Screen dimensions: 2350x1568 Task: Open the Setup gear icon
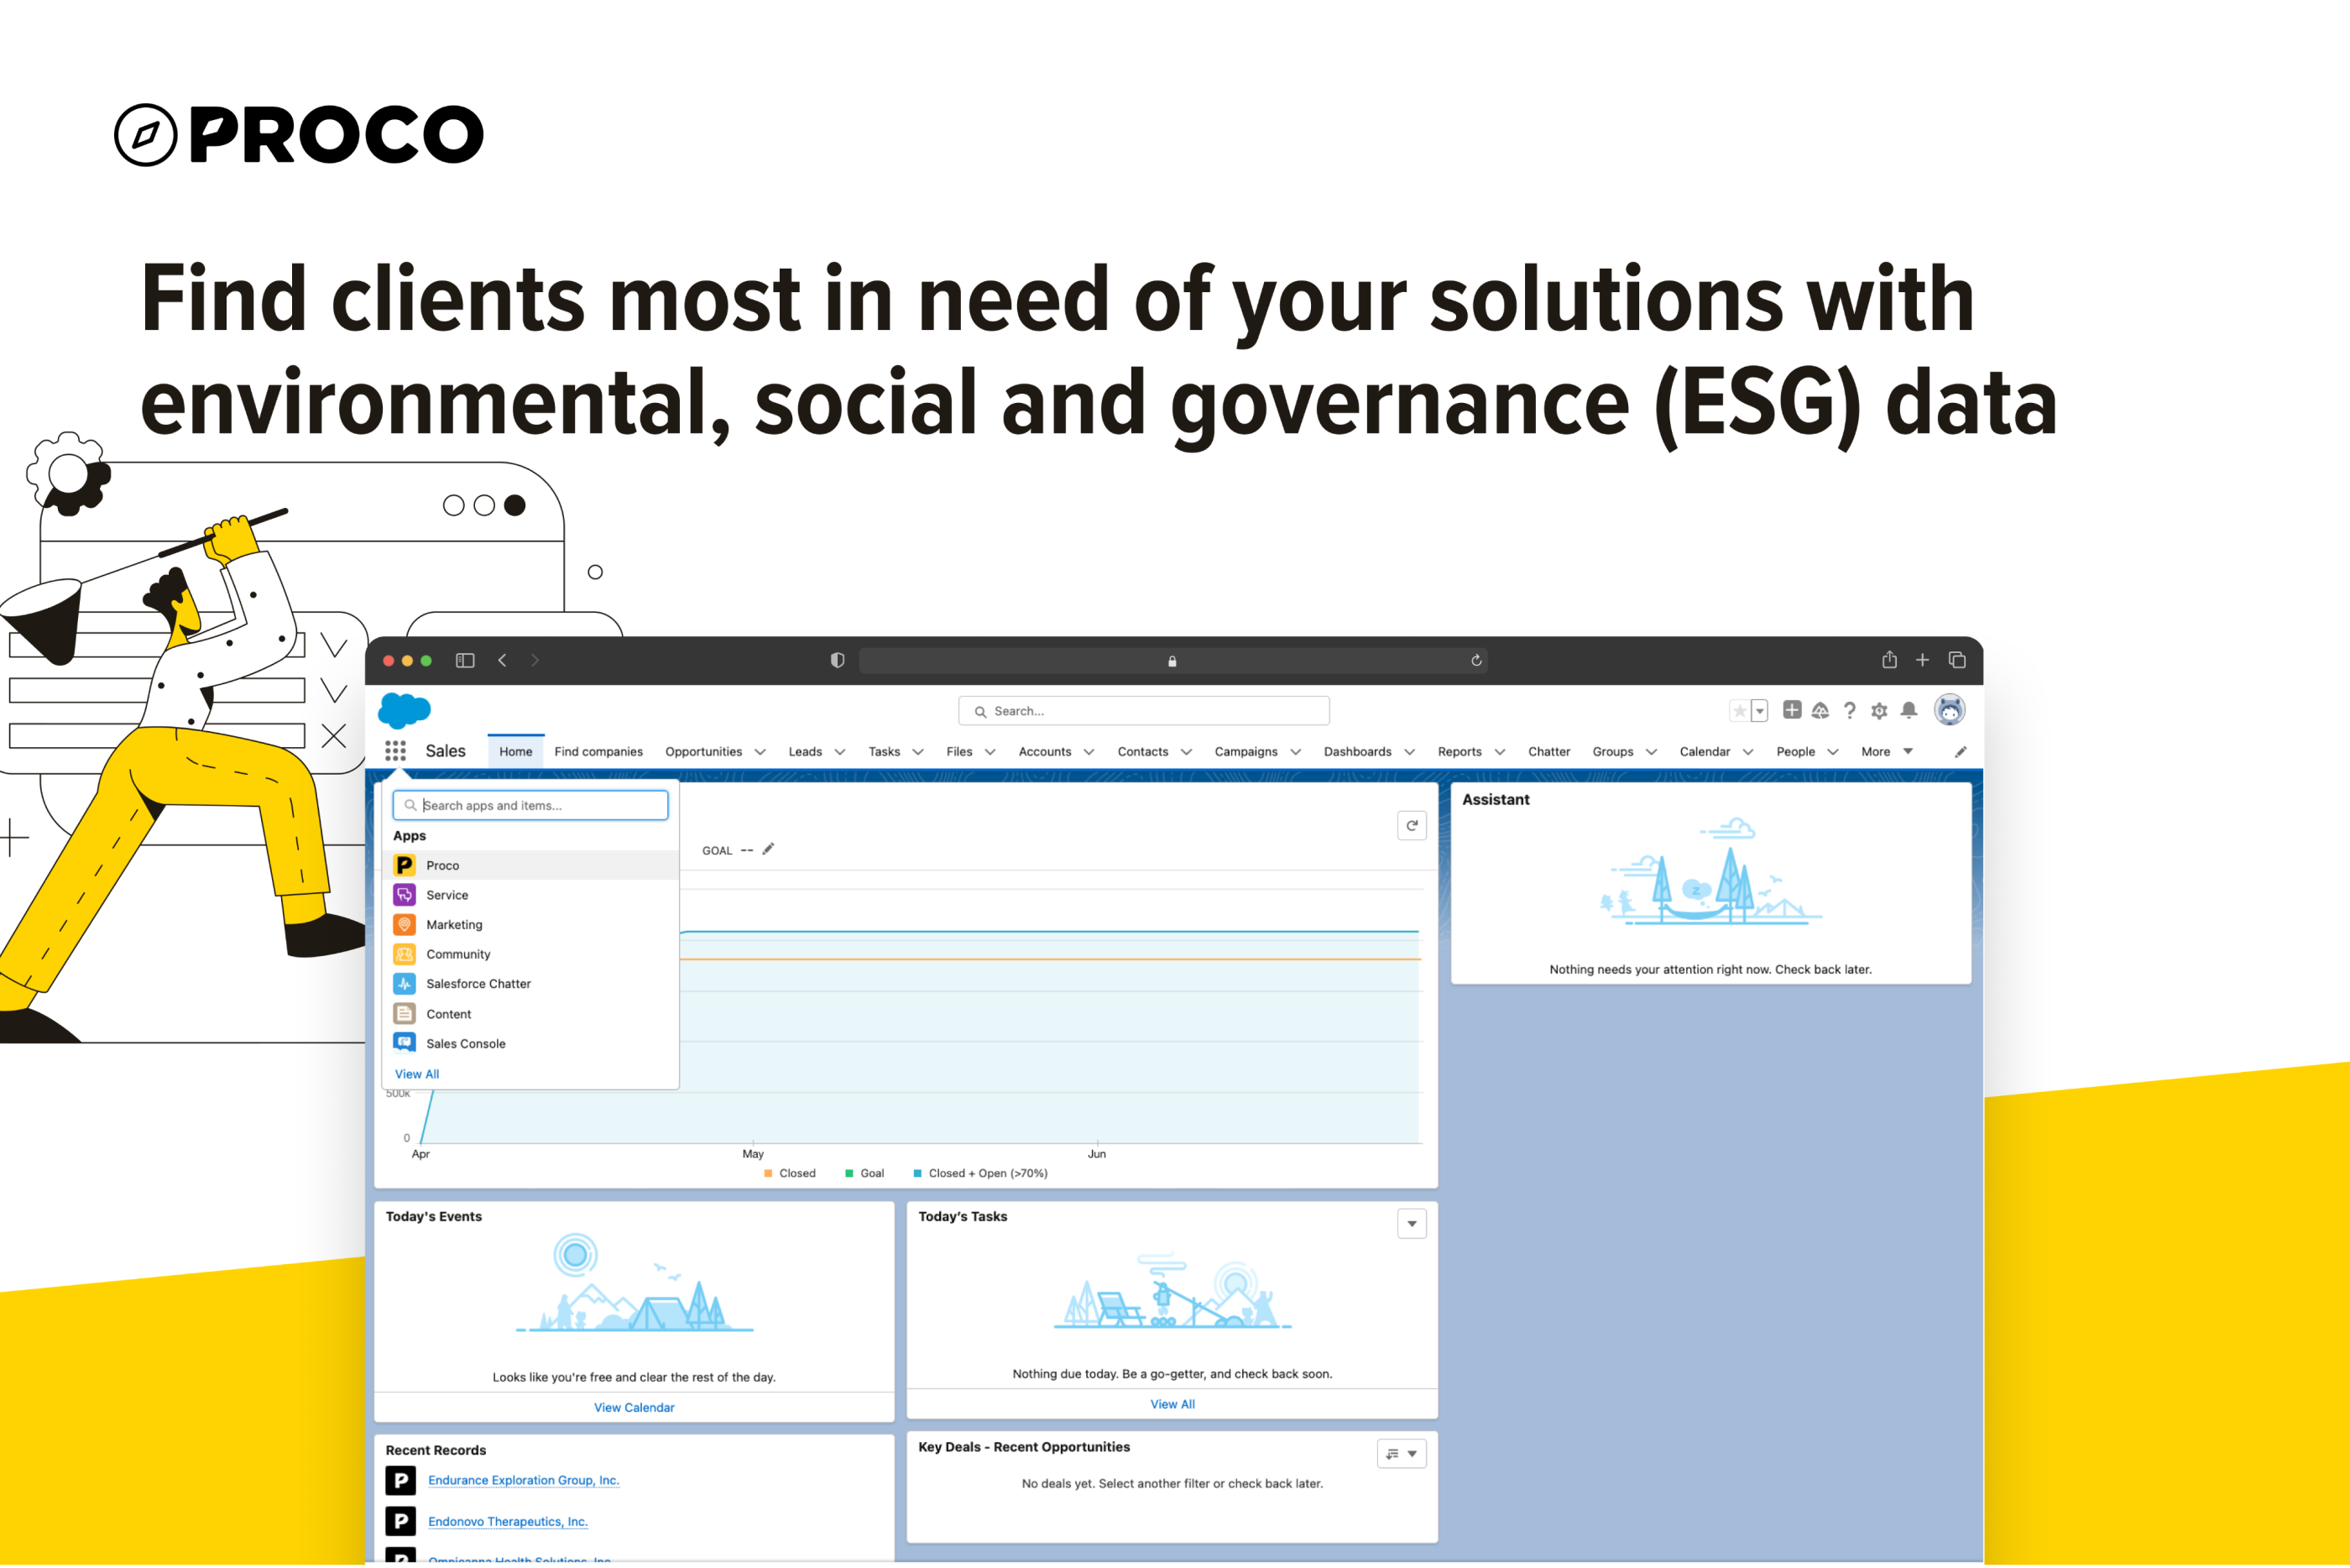pos(1879,711)
